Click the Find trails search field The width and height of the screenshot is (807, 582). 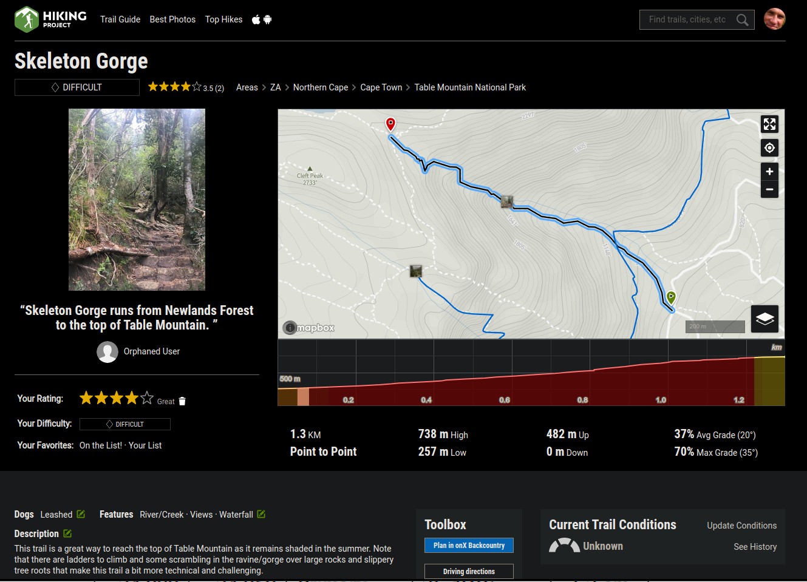click(687, 19)
